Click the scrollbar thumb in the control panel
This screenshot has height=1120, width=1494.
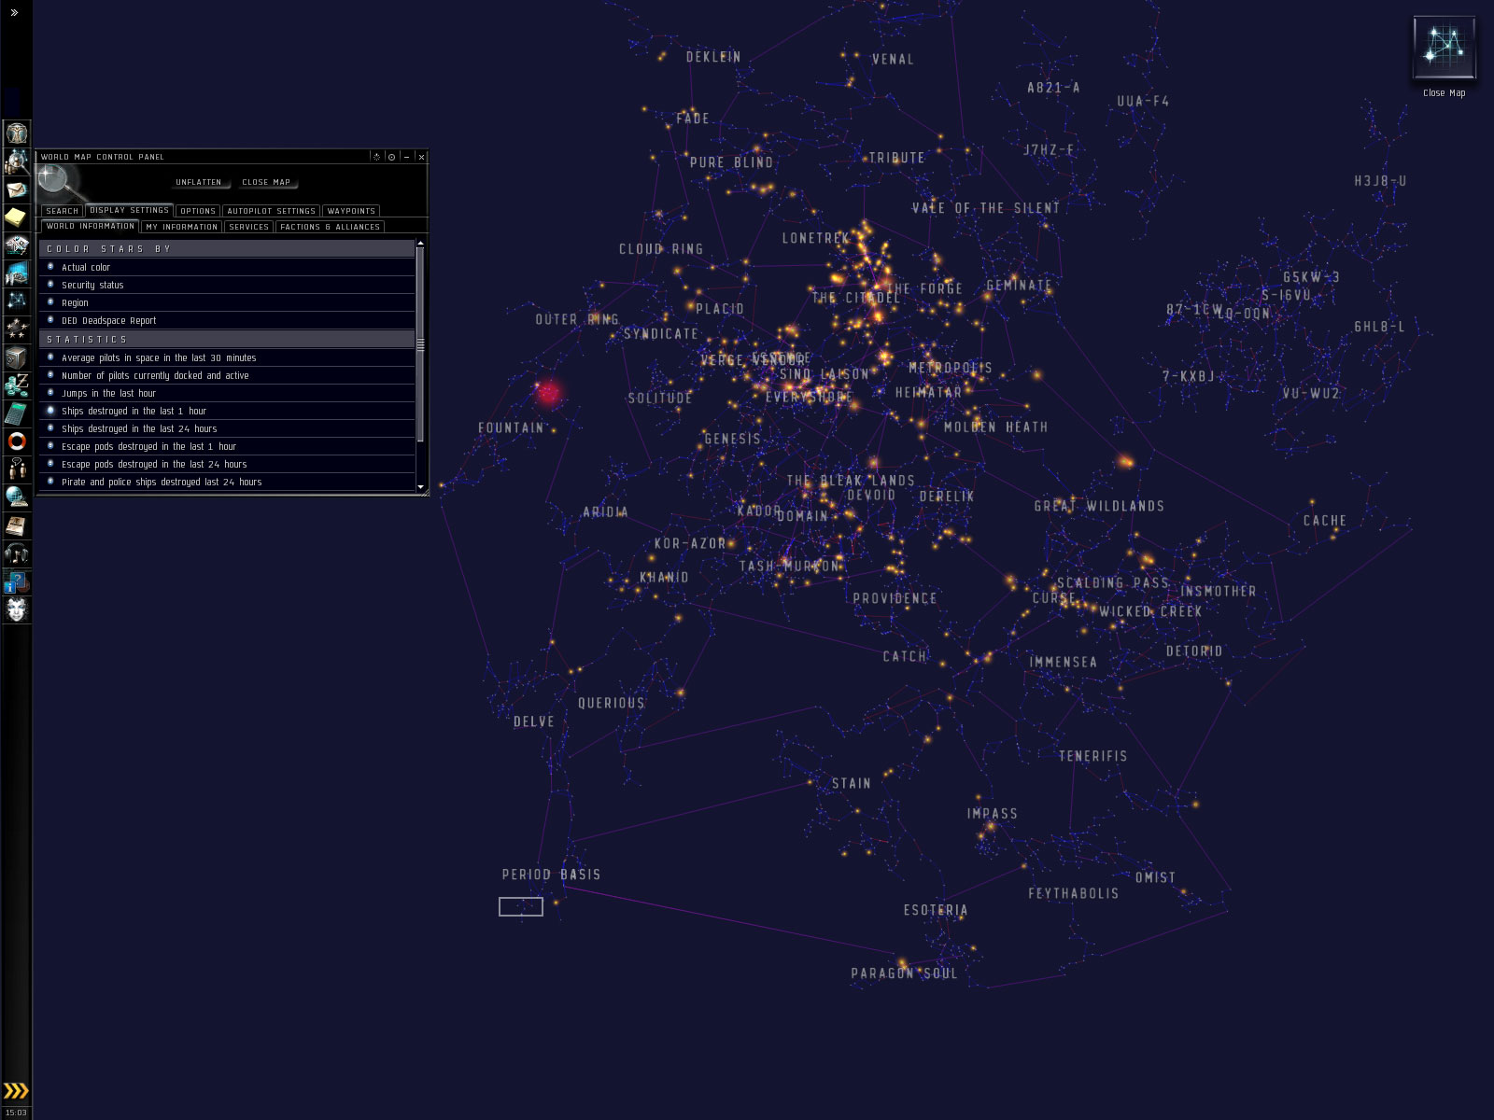[x=420, y=344]
